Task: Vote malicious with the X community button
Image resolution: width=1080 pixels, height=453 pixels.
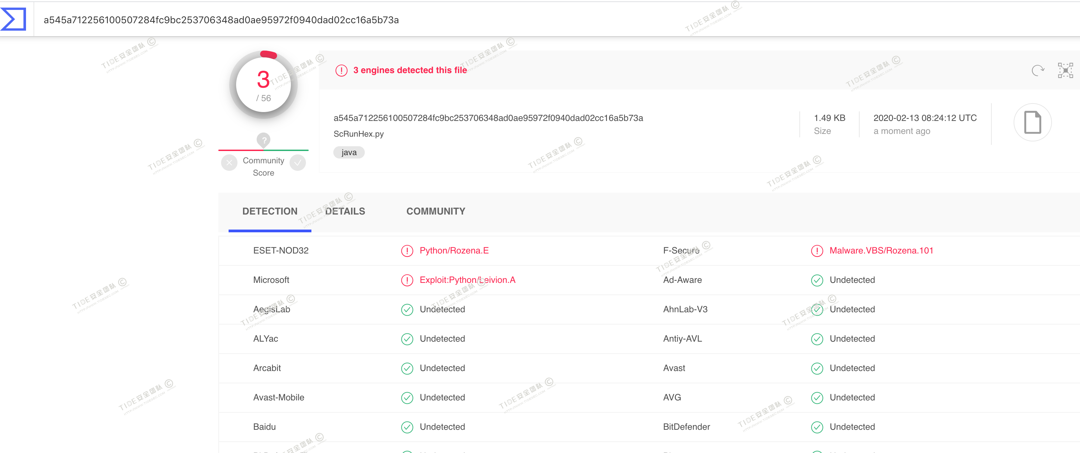Action: (229, 163)
